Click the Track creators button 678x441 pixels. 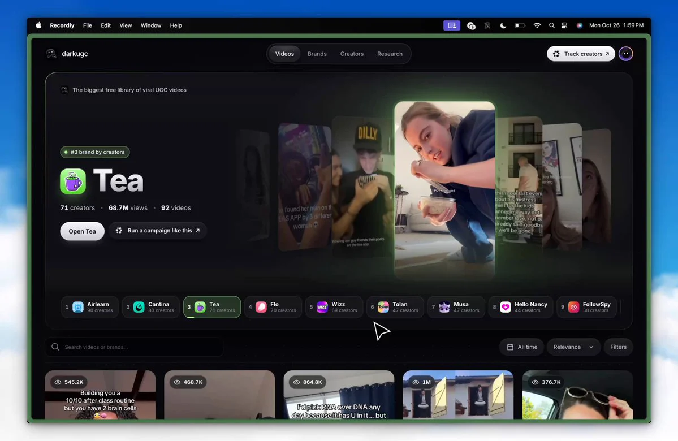pos(581,54)
